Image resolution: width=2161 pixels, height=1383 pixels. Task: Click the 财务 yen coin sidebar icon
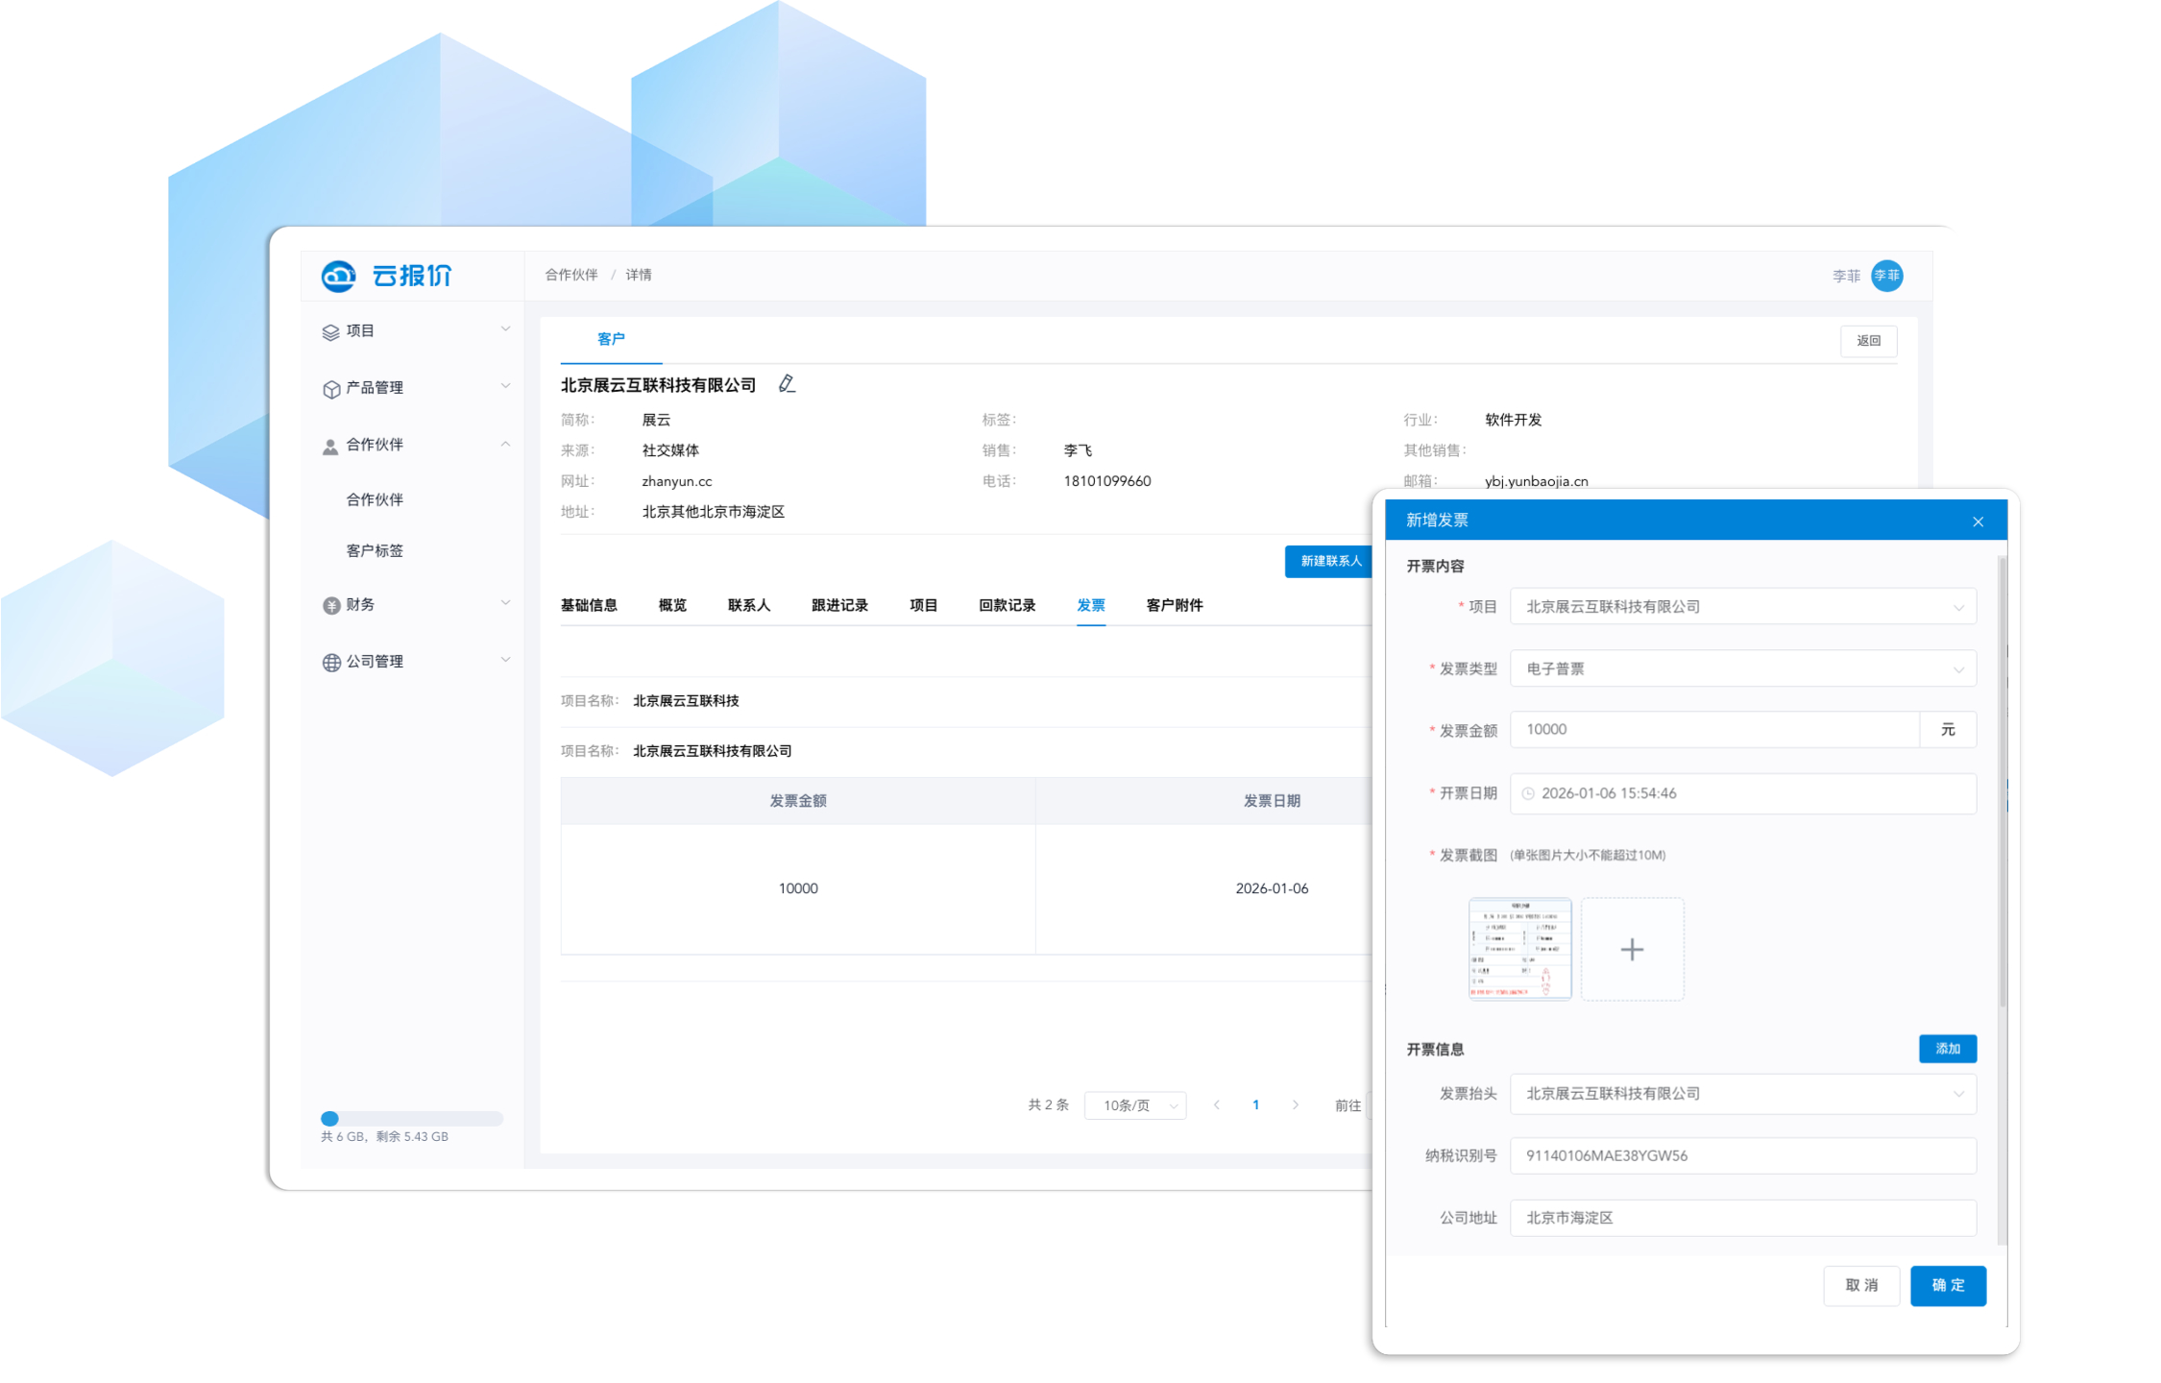pyautogui.click(x=330, y=605)
